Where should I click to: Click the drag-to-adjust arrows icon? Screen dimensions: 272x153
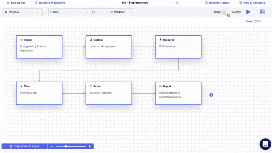[x=11, y=146]
